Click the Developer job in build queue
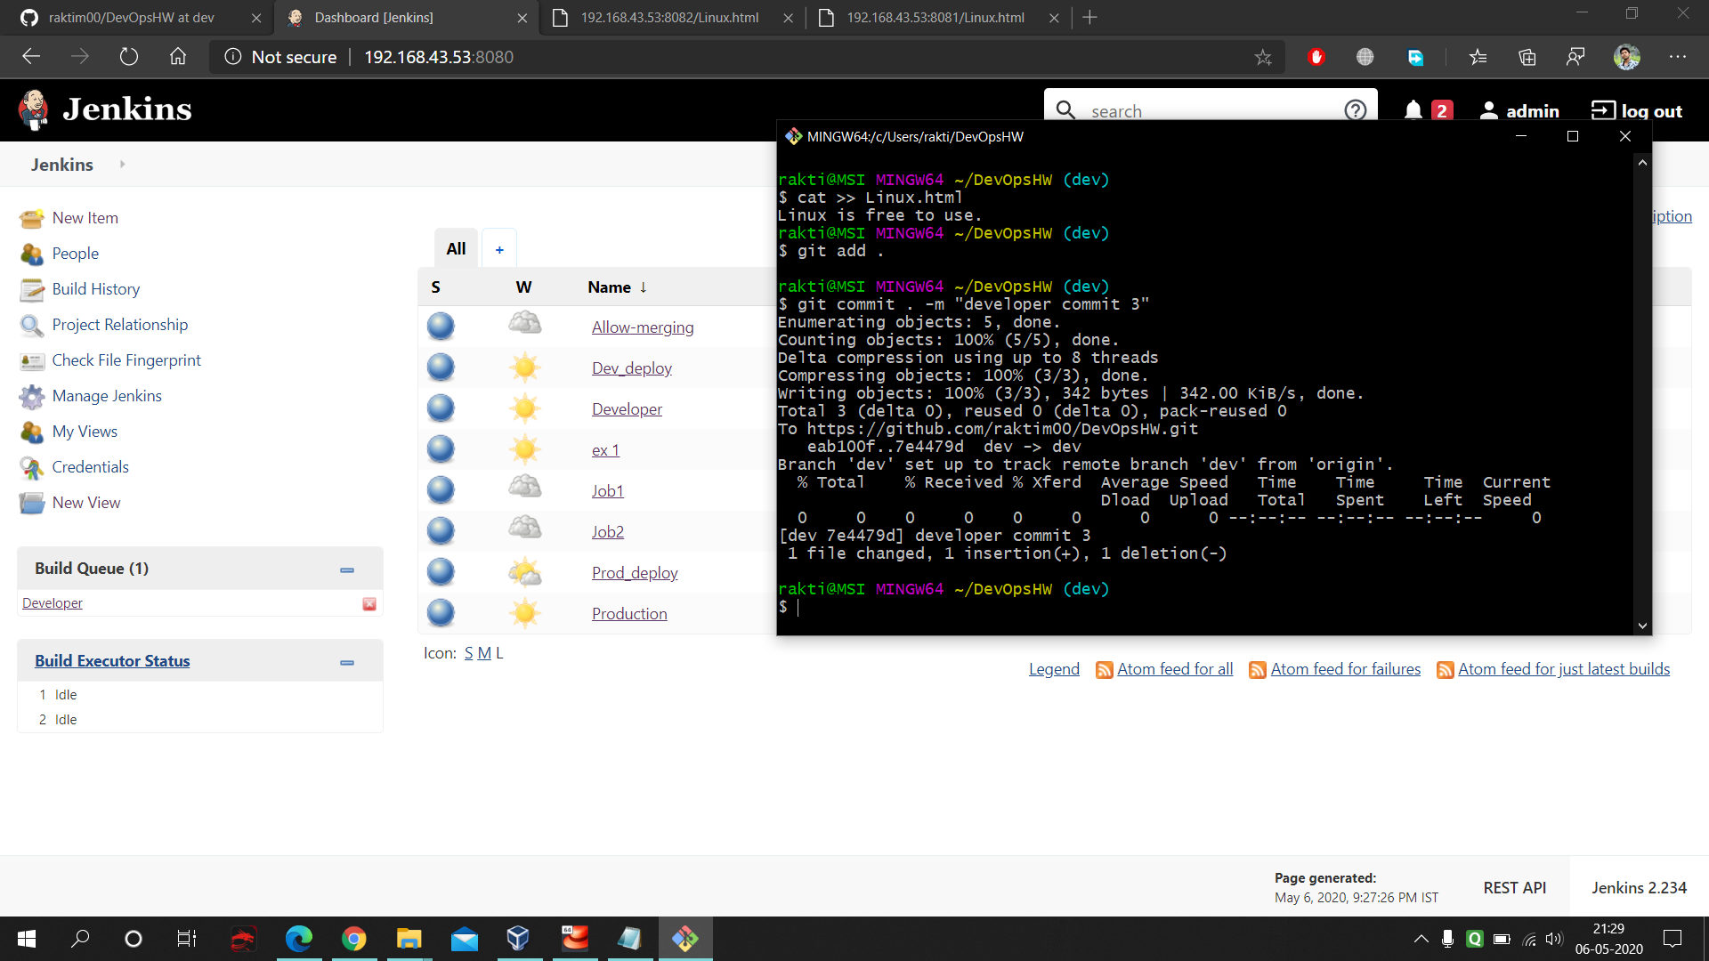1709x961 pixels. [x=52, y=603]
